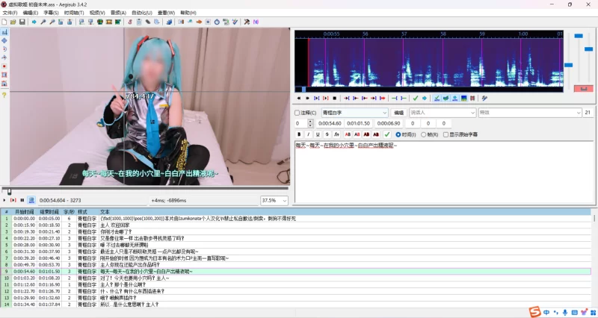
Task: Stop audio playback
Action: (334, 99)
